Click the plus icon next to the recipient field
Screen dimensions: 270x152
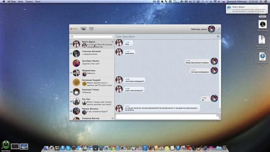218,36
